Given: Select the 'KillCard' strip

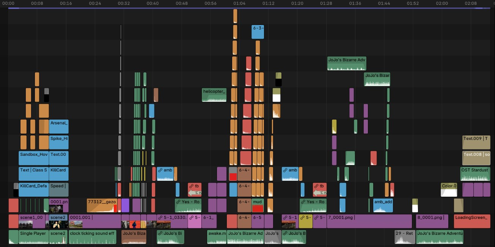Looking at the screenshot, I should 59,174.
